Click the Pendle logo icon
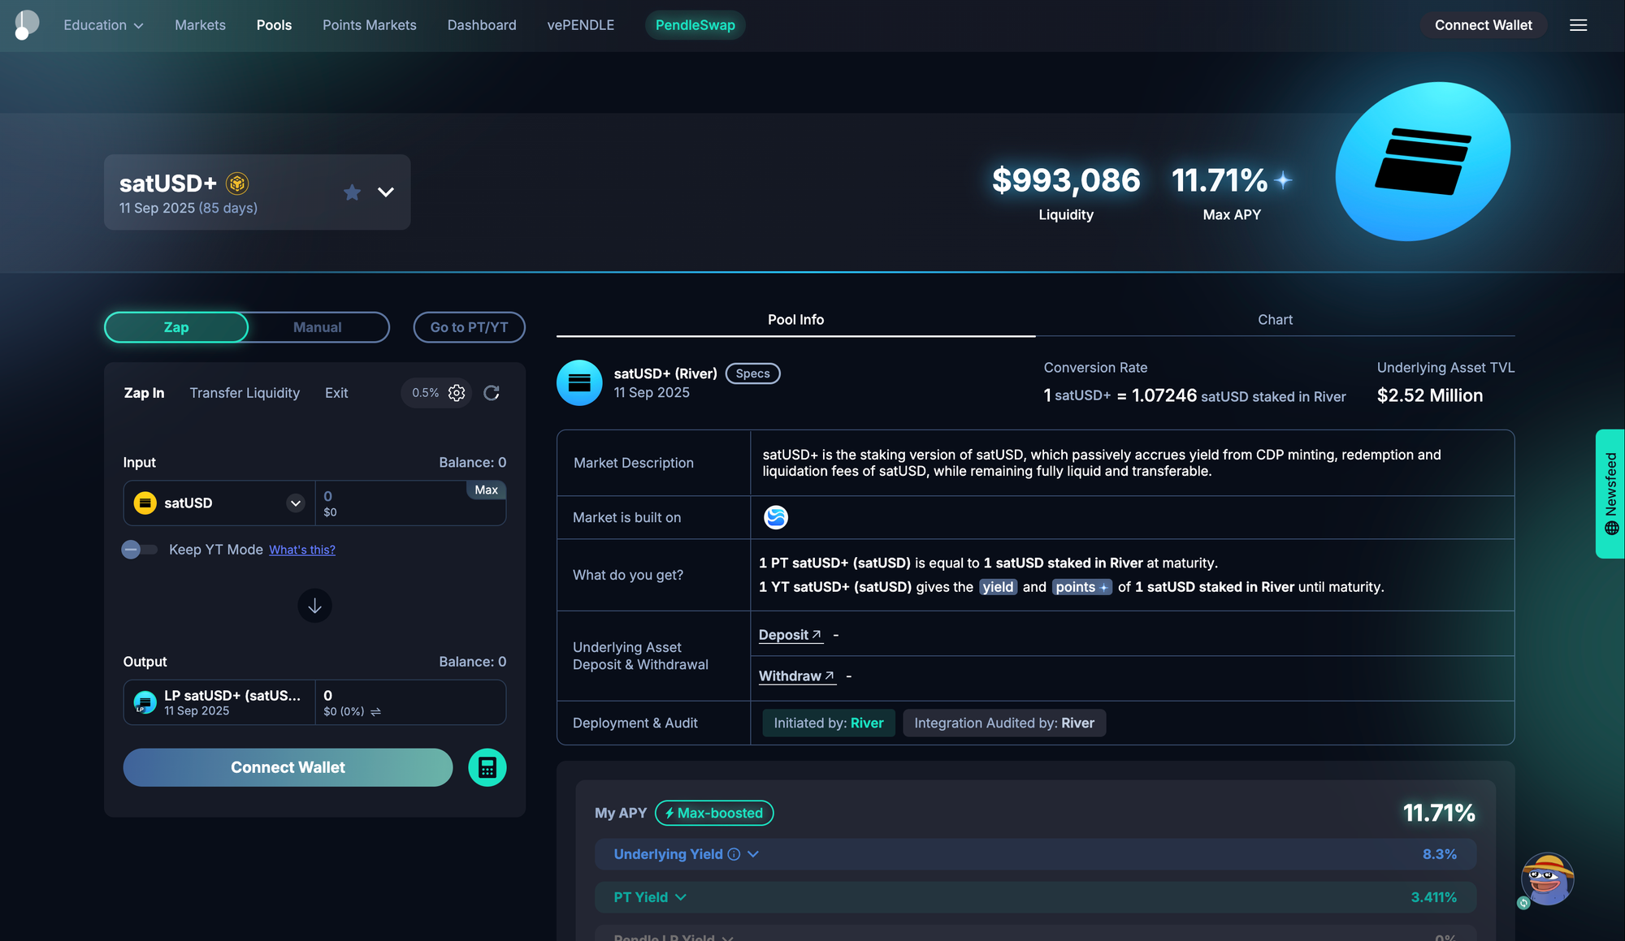The image size is (1625, 941). [x=26, y=24]
